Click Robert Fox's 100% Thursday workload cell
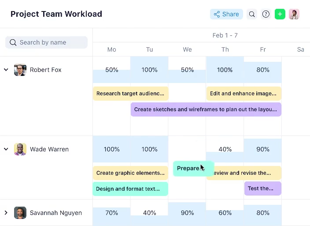 click(225, 70)
